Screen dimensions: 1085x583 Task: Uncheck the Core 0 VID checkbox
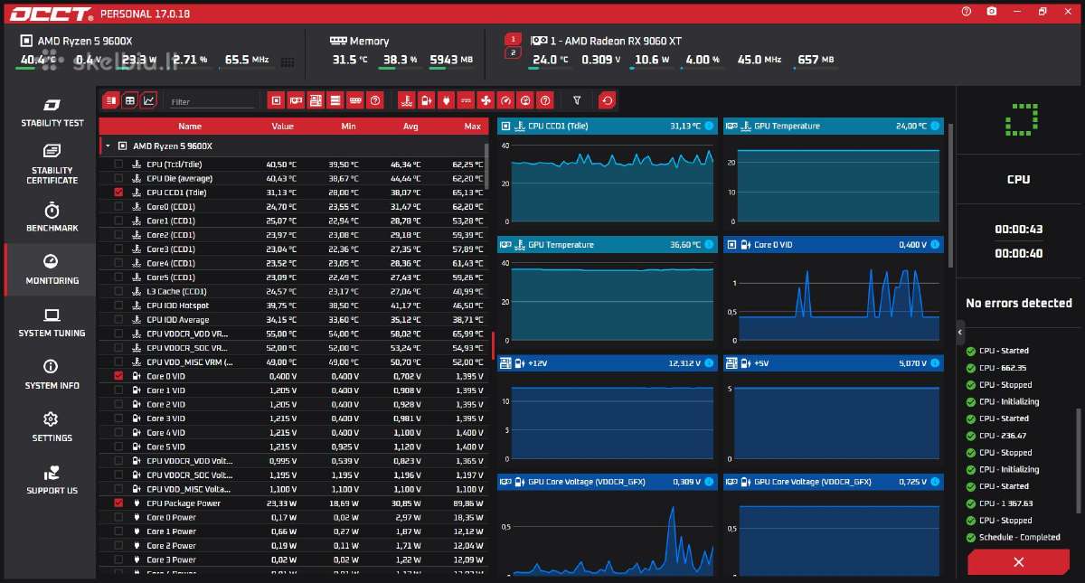(118, 376)
